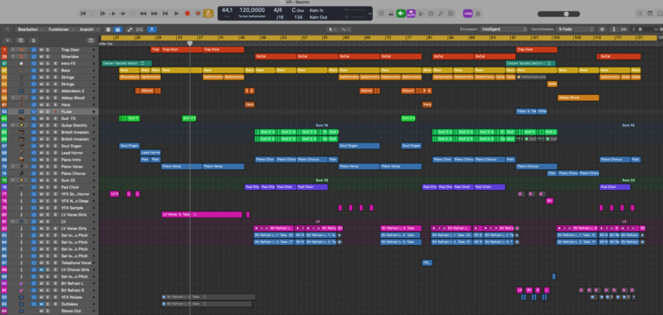Screen dimensions: 663x315
Task: Click the playhead marker in the ruler
Action: tap(190, 43)
